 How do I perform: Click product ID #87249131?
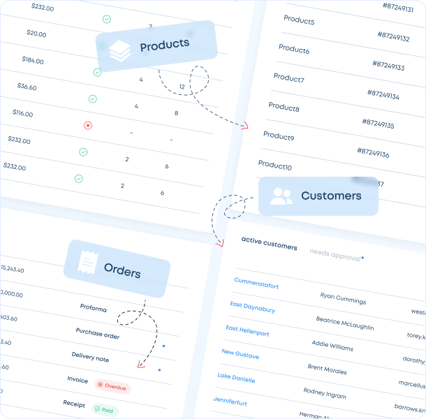(398, 8)
